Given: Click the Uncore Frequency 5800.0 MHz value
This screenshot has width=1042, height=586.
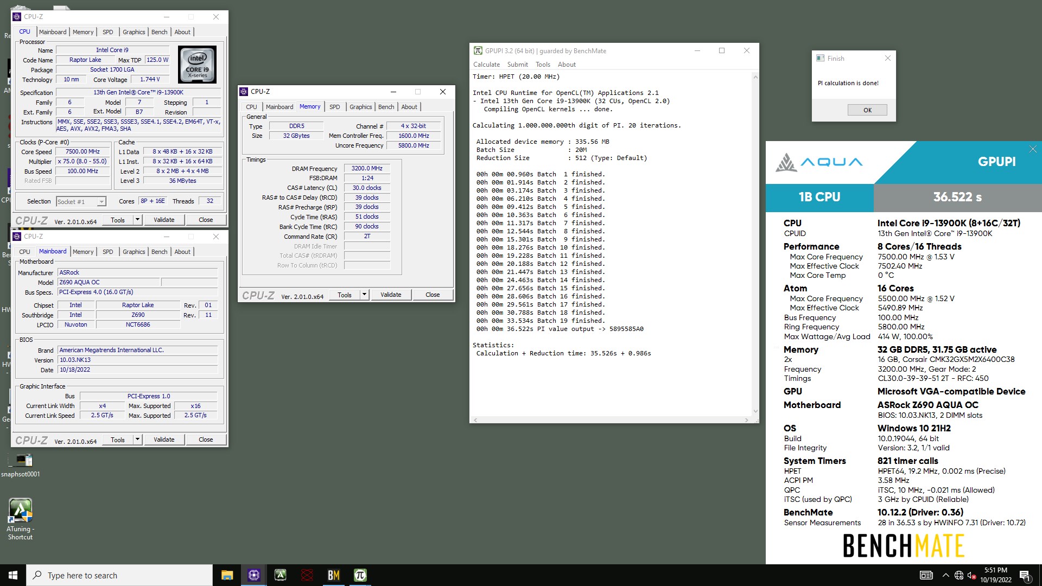Looking at the screenshot, I should pos(414,145).
